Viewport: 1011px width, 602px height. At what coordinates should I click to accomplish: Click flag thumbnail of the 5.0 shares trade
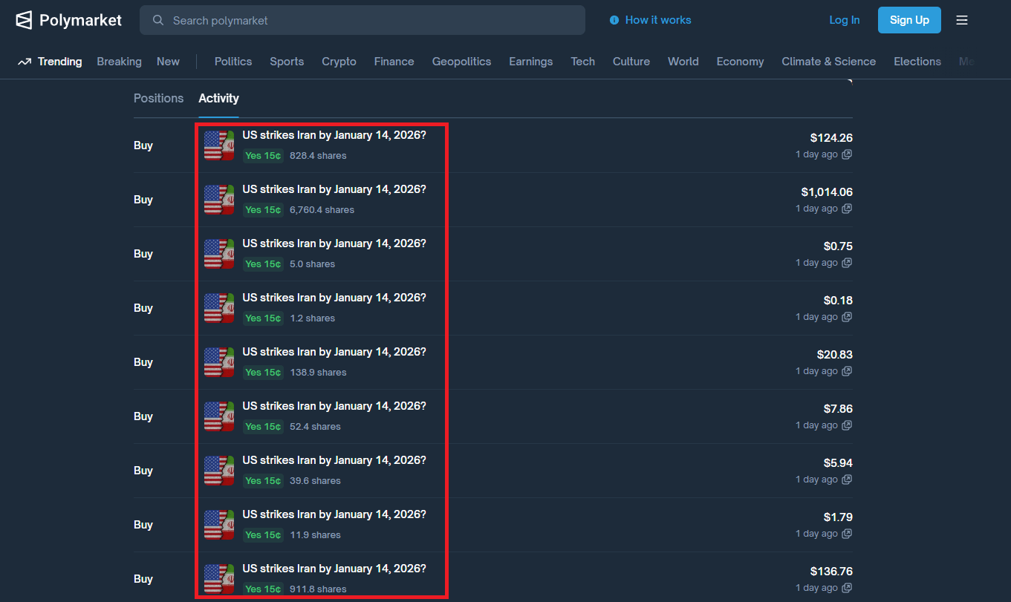coord(219,254)
